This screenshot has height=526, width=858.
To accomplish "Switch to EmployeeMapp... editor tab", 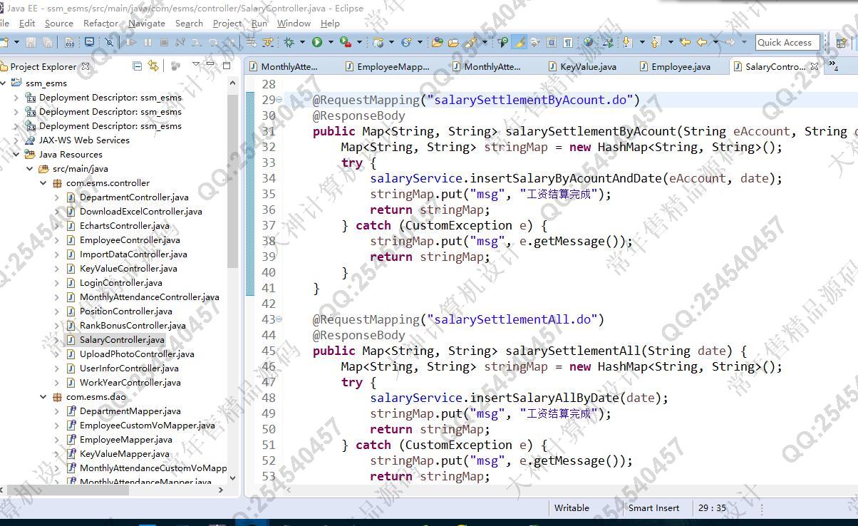I will coord(388,66).
